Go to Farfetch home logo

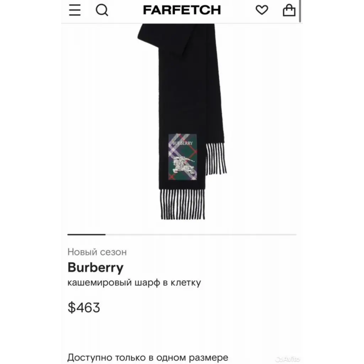click(x=182, y=10)
